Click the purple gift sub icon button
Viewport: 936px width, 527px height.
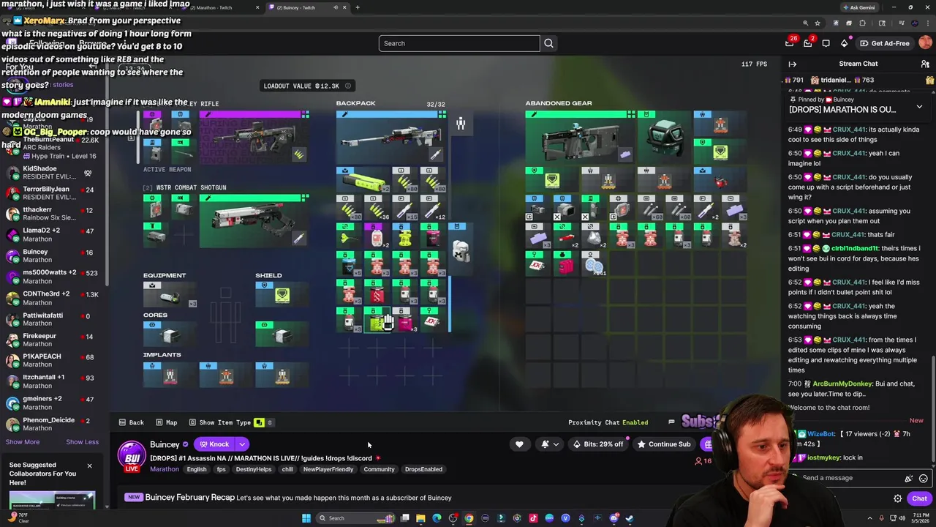click(x=707, y=444)
